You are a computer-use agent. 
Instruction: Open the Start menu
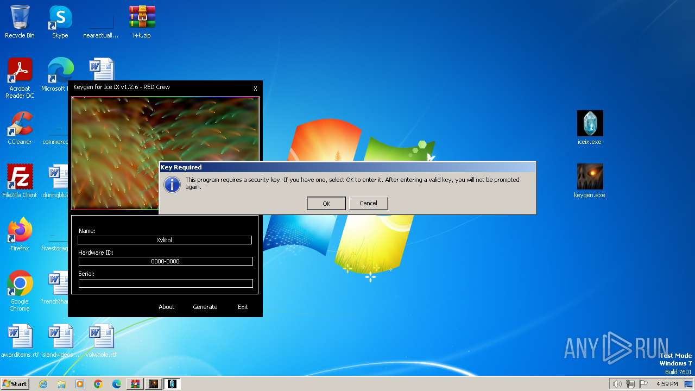point(15,384)
